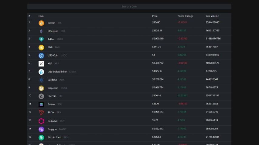Click the Dogecoin logo icon

coord(41,88)
